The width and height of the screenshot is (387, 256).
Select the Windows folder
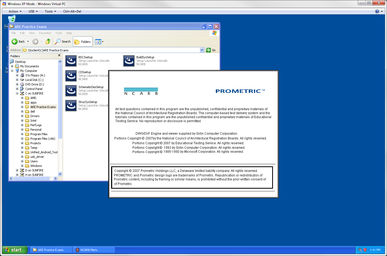pyautogui.click(x=36, y=166)
